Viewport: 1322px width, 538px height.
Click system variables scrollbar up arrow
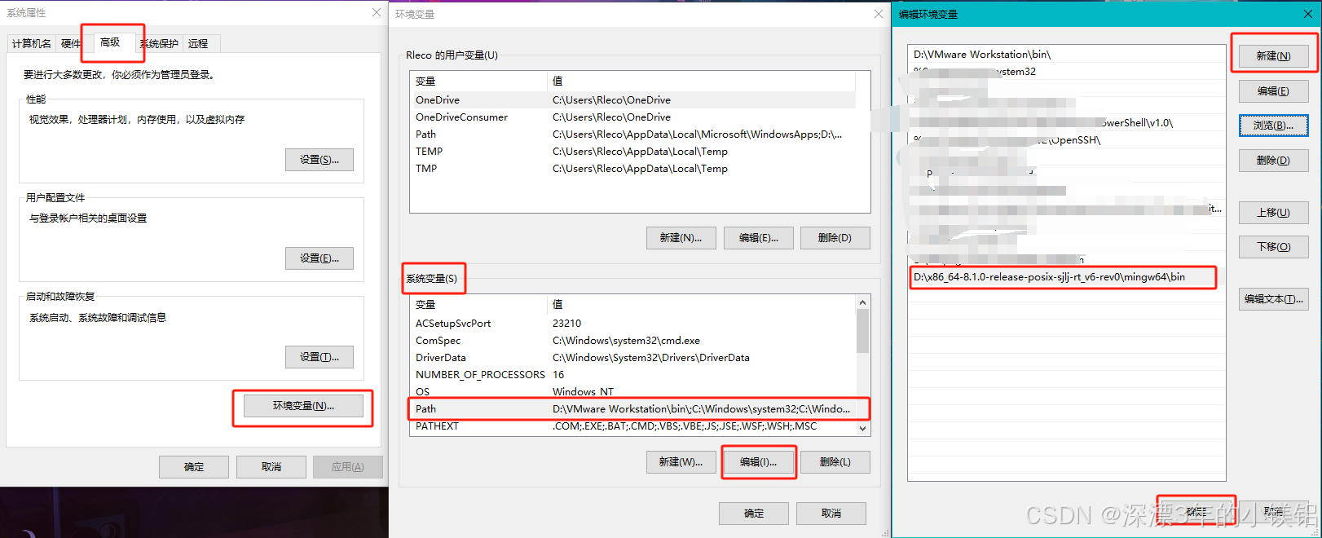(862, 302)
